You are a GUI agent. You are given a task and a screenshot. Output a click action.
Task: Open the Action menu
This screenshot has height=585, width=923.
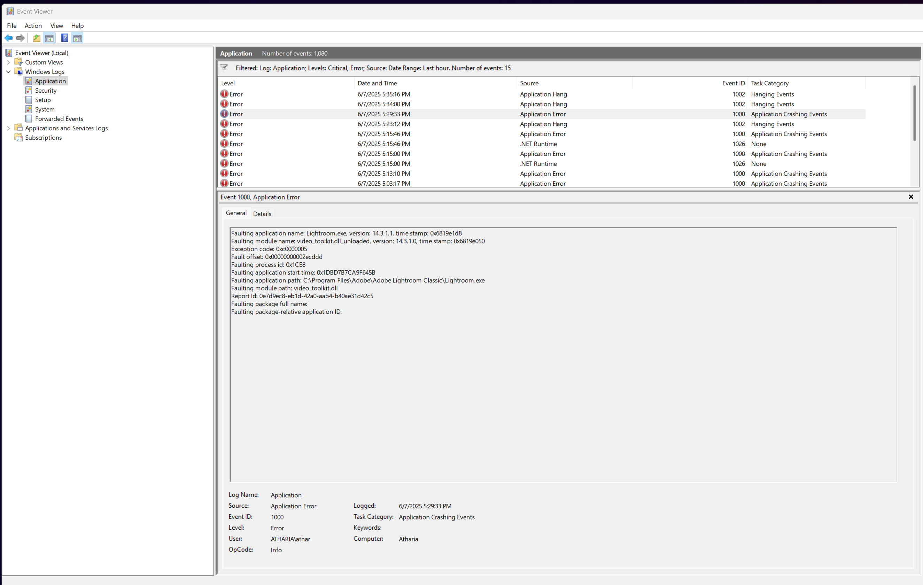(33, 26)
